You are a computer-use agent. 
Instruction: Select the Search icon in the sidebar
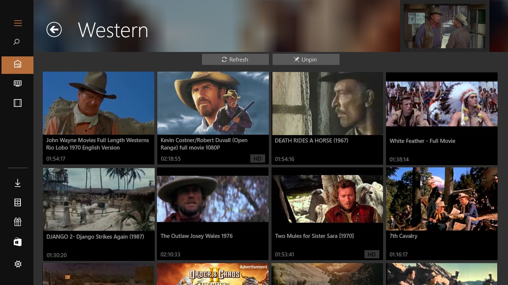click(17, 42)
